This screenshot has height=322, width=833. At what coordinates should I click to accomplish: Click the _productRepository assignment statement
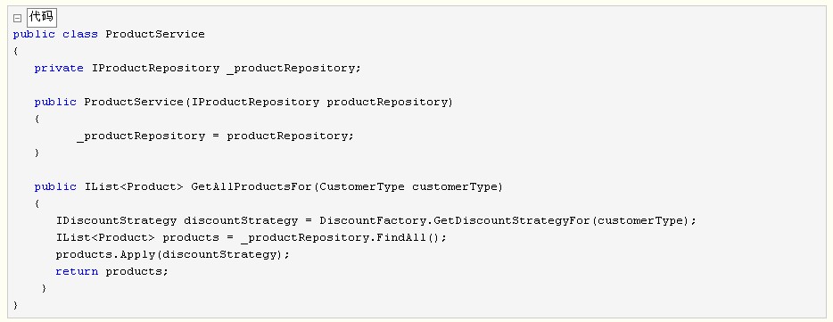tap(215, 136)
